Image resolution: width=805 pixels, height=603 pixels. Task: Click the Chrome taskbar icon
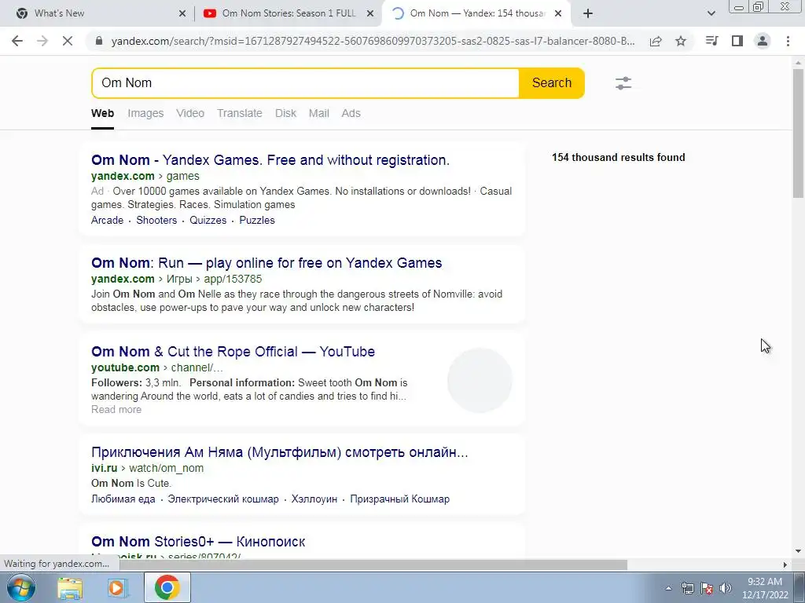click(167, 587)
